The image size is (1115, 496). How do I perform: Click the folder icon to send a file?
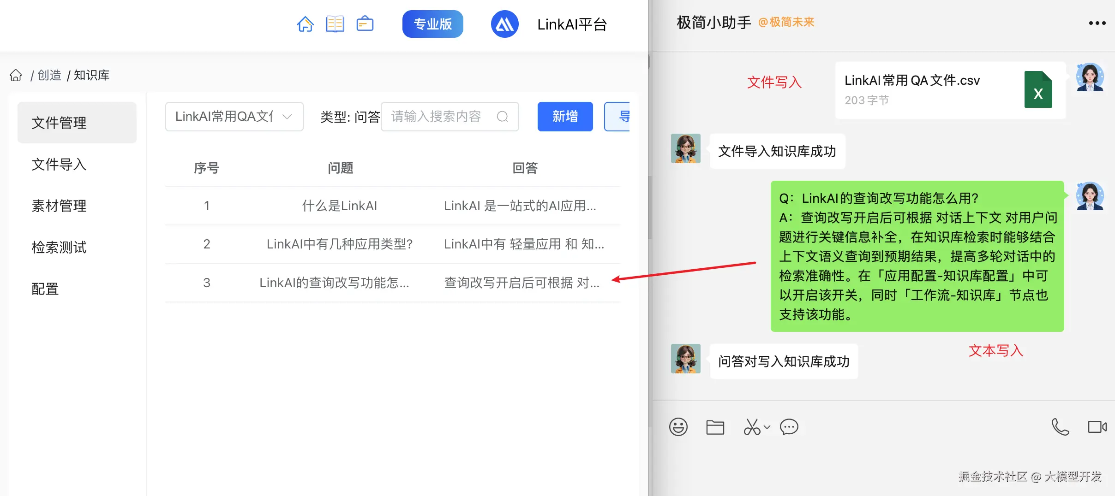(x=715, y=427)
